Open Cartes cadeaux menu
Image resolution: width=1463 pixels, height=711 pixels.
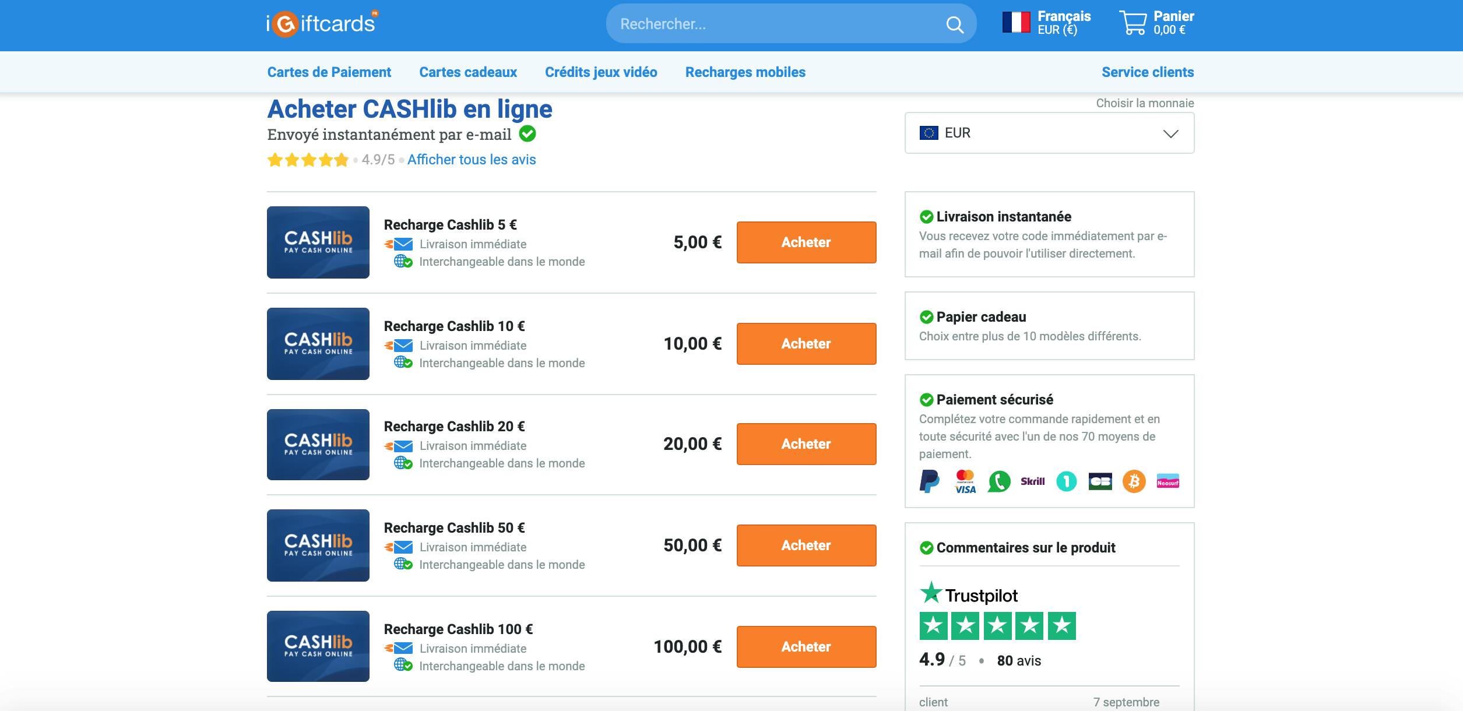468,72
